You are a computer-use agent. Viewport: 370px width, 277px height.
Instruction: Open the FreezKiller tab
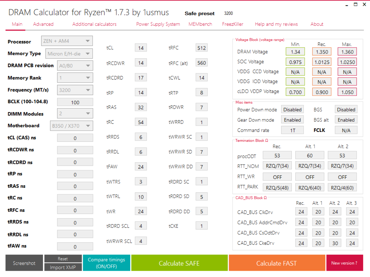(233, 24)
